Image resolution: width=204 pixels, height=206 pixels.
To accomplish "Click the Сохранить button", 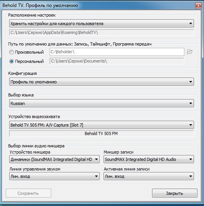I will tap(28, 193).
